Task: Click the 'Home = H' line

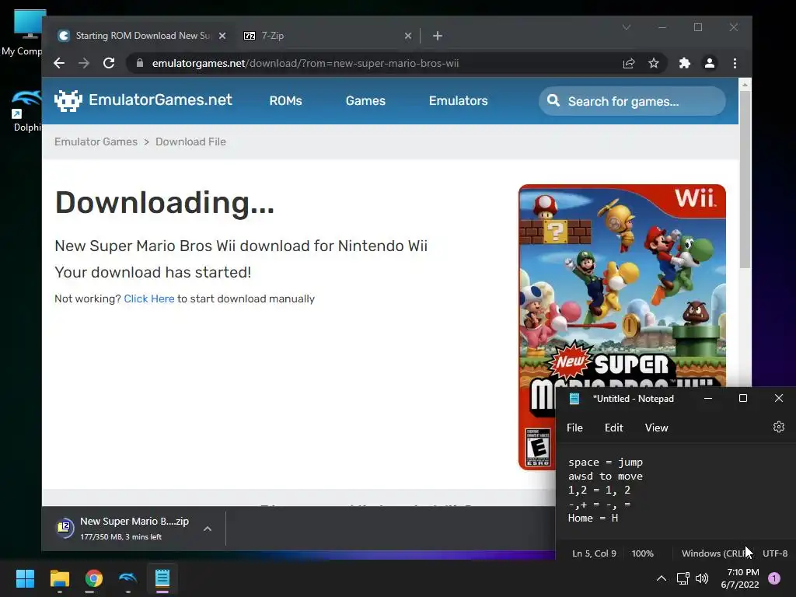Action: click(x=593, y=518)
